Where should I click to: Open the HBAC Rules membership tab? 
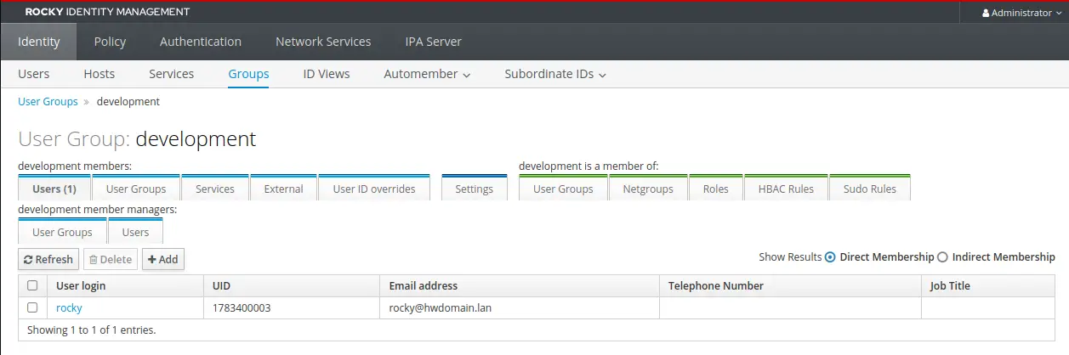[786, 189]
